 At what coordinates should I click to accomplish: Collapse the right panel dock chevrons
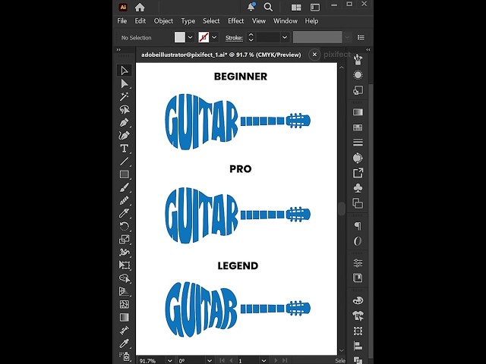368,50
